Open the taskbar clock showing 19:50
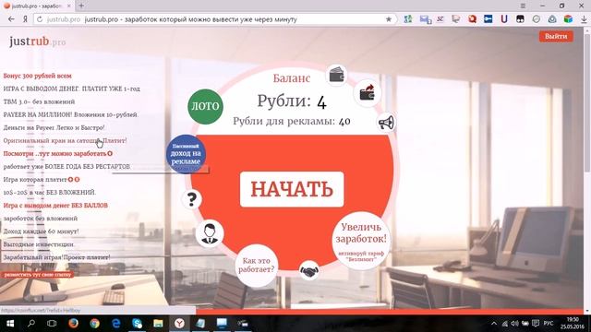 pos(573,323)
